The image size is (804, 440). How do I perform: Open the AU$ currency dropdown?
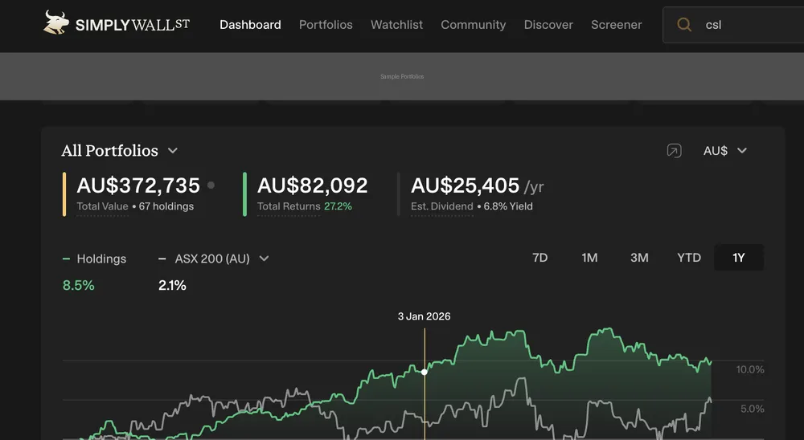(725, 151)
